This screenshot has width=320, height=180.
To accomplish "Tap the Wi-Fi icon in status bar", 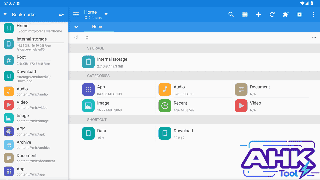I will coord(302,3).
